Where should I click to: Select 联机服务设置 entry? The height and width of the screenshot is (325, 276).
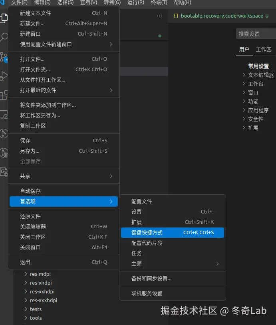click(173, 293)
